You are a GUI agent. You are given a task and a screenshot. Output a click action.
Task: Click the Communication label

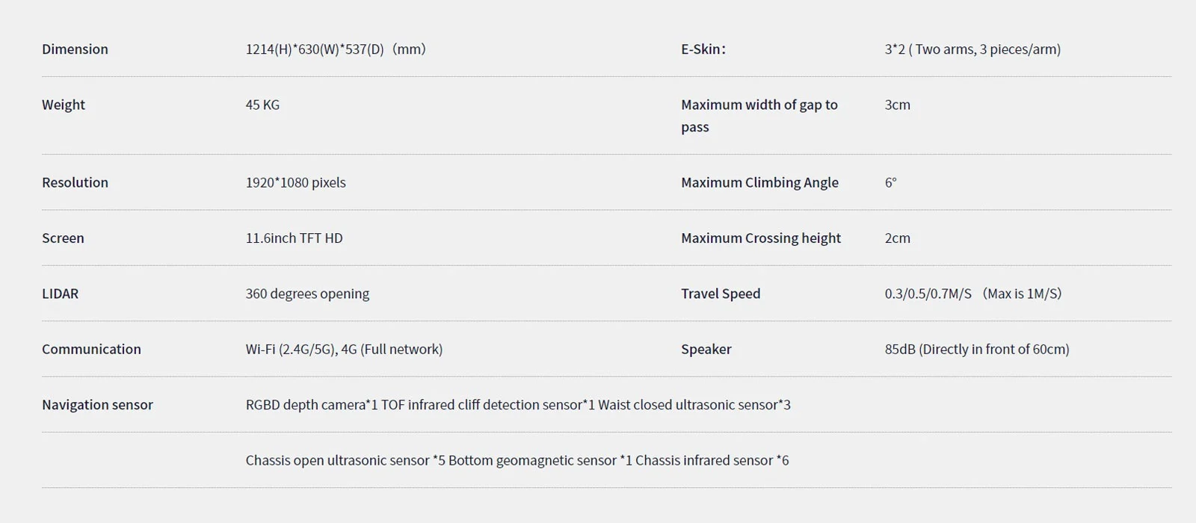pos(91,349)
